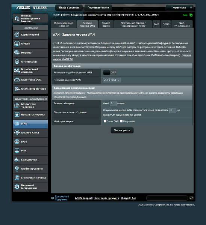Toggle the dual WAN activation switch
The height and width of the screenshot is (225, 206).
pyautogui.click(x=110, y=72)
